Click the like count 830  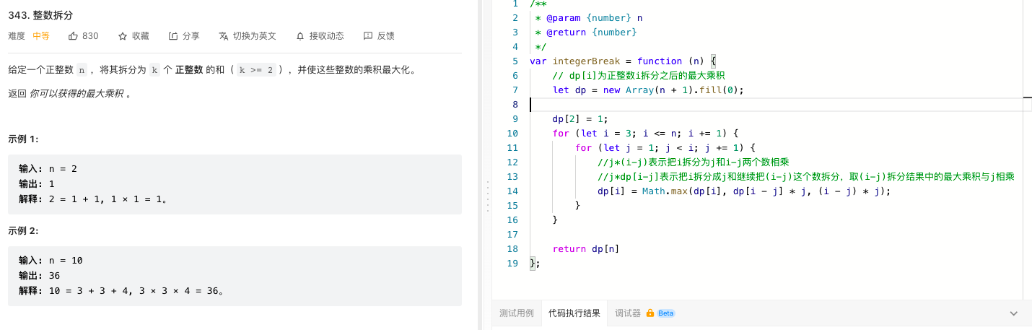(x=91, y=35)
